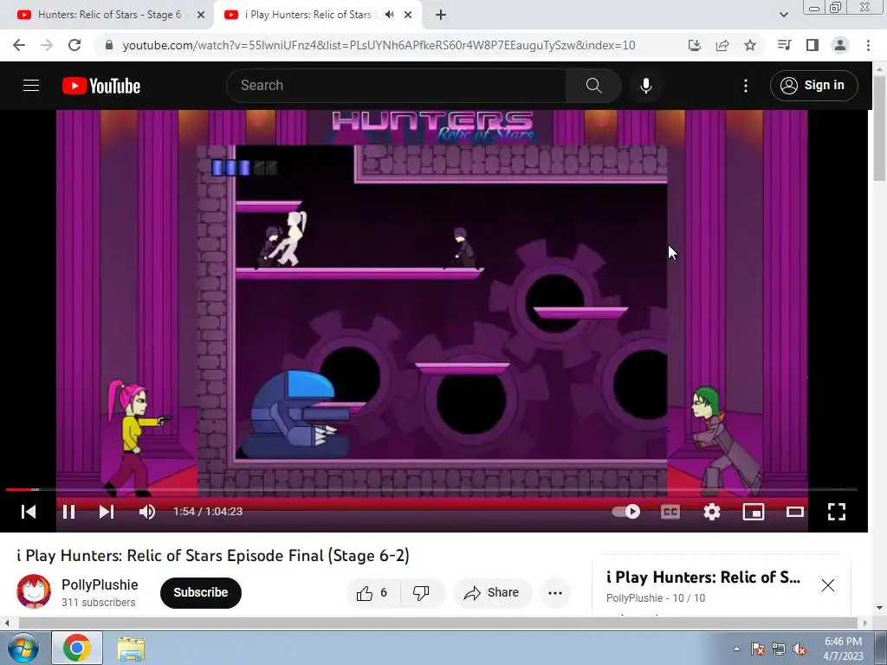Open YouTube hamburger guide menu

(x=31, y=86)
